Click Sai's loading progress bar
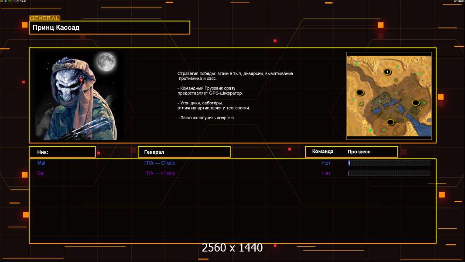Screen dimensions: 465x262 pos(389,173)
